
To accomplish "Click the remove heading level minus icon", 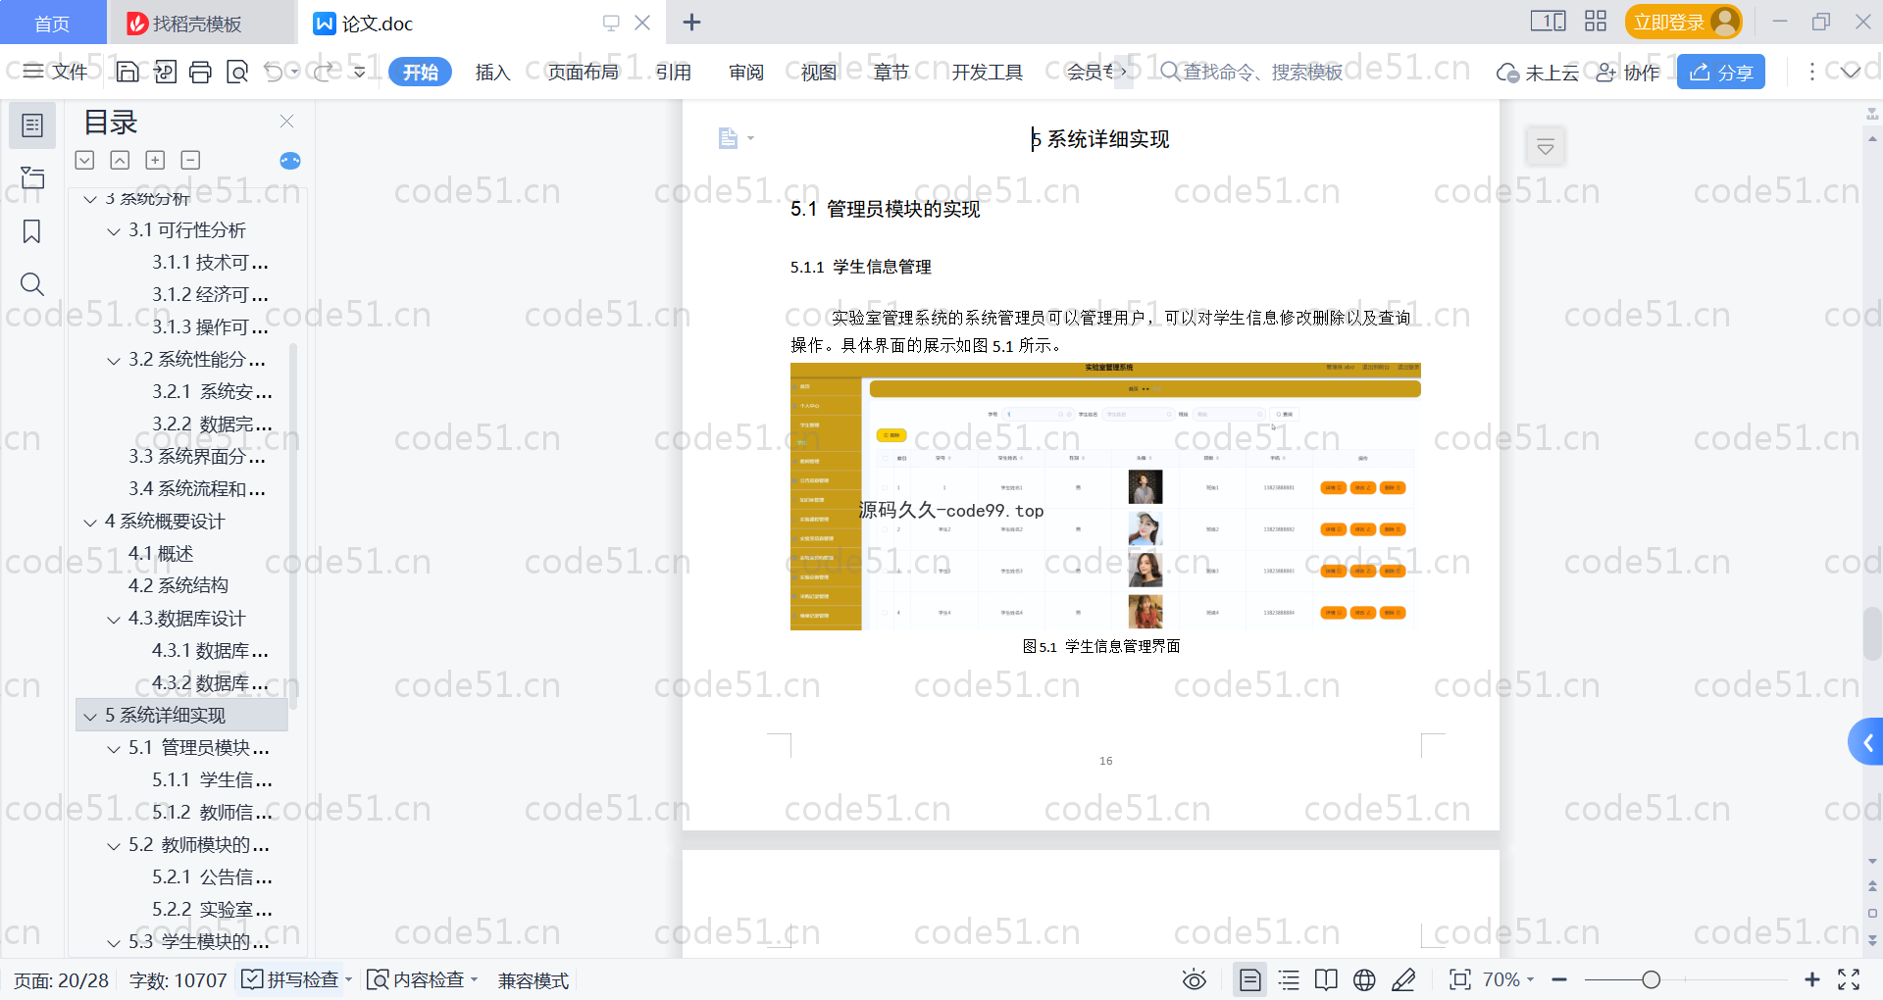I will [x=190, y=160].
